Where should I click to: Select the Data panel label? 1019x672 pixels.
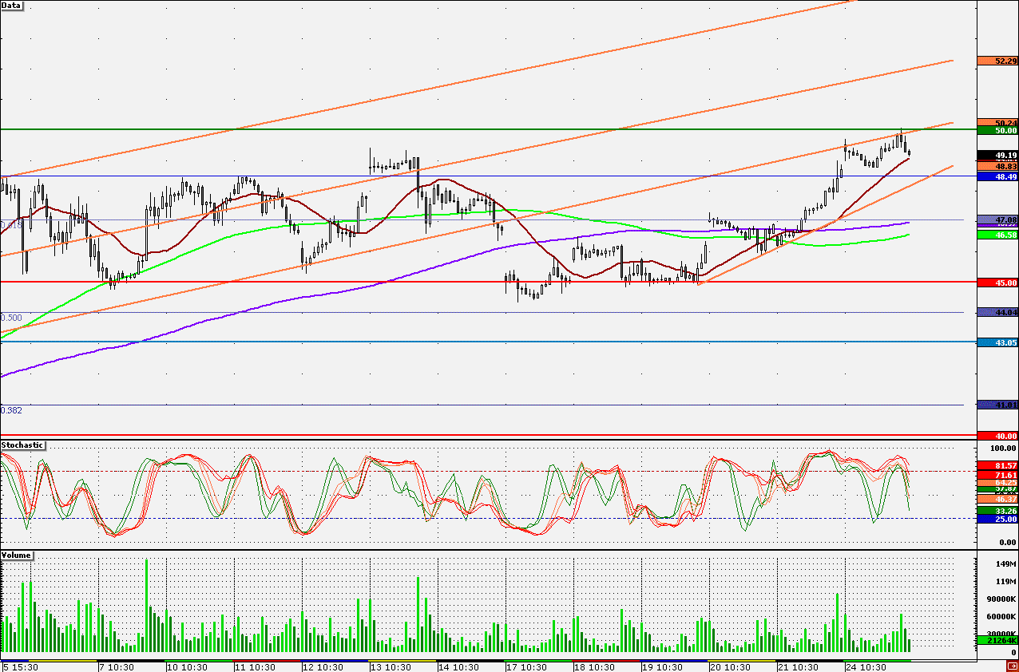(12, 6)
